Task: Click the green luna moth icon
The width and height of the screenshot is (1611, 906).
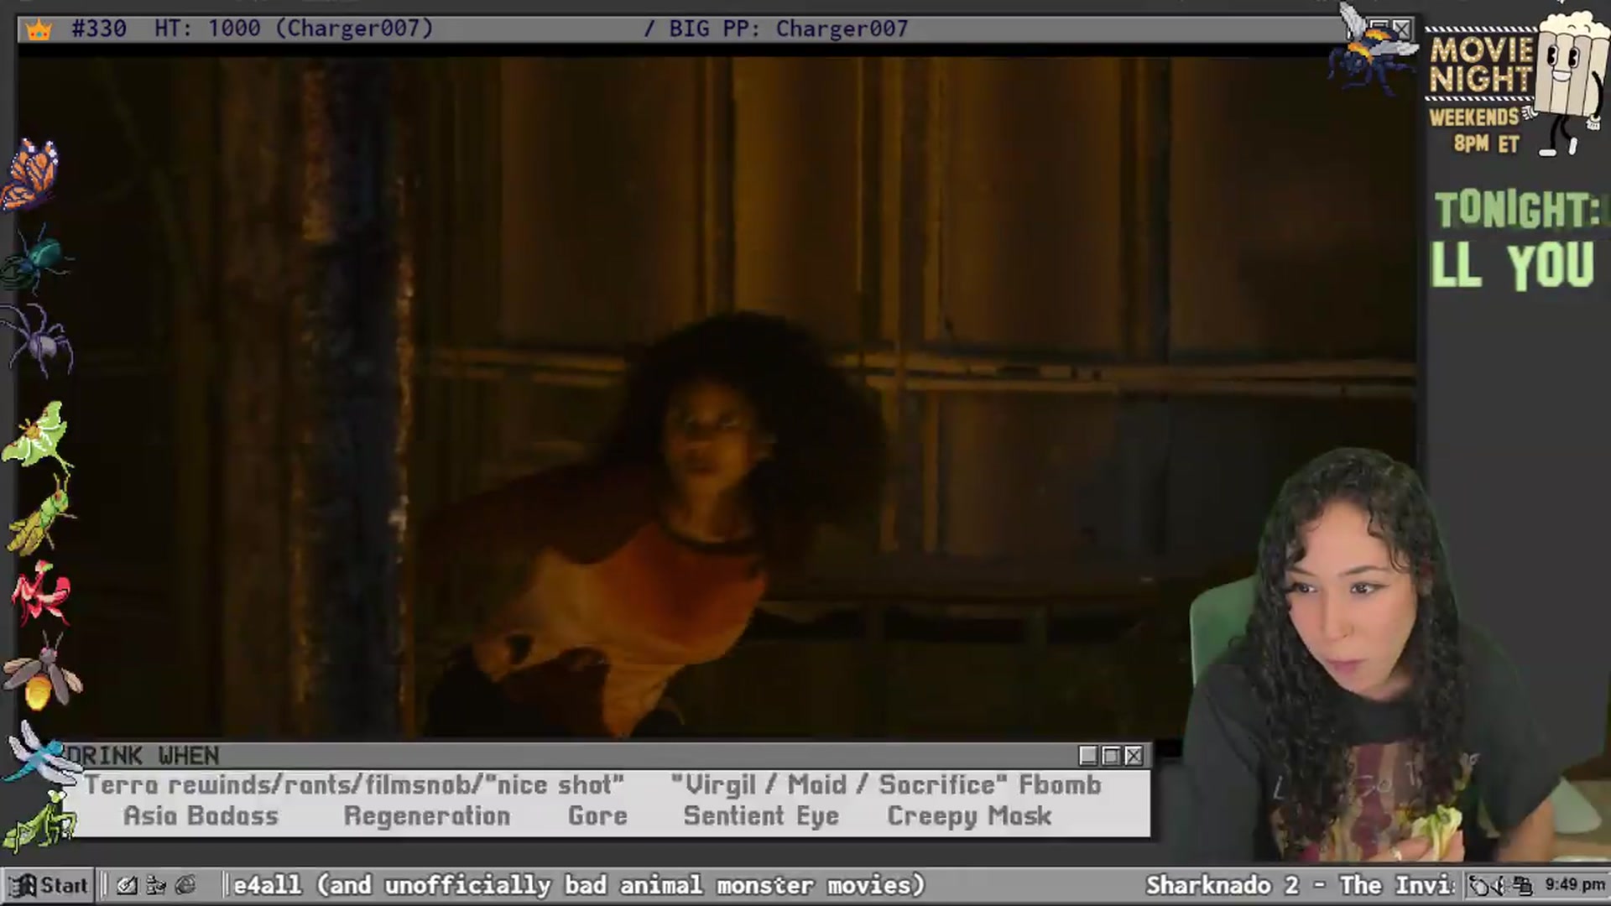Action: point(37,436)
